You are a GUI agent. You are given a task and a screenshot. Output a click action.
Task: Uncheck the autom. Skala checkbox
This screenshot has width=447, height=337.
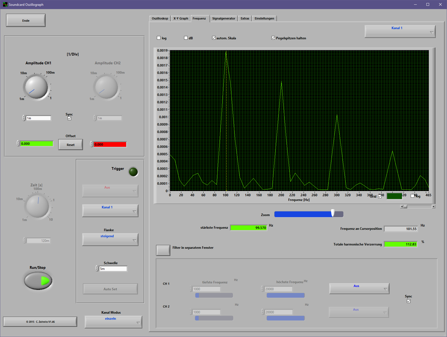tap(214, 38)
